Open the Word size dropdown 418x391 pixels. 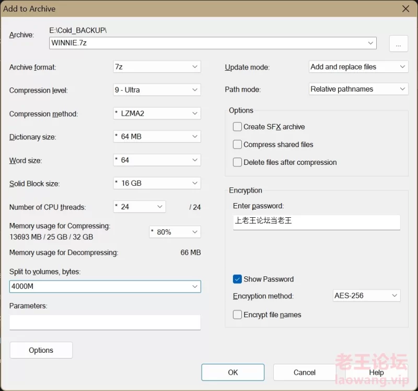point(156,160)
